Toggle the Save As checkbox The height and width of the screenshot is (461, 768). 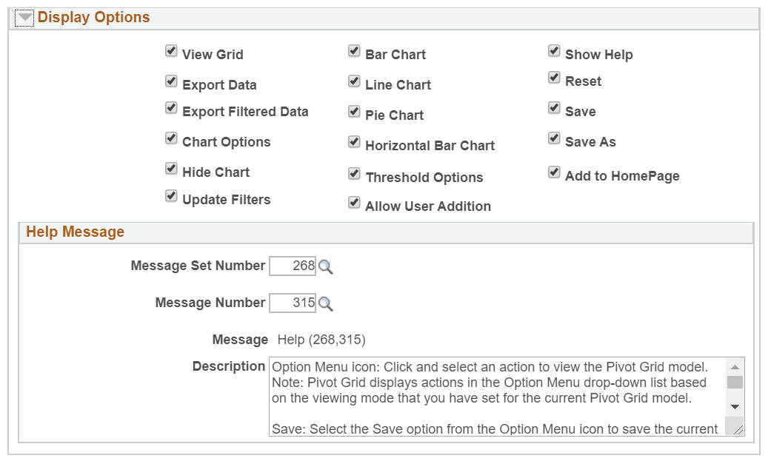coord(554,138)
